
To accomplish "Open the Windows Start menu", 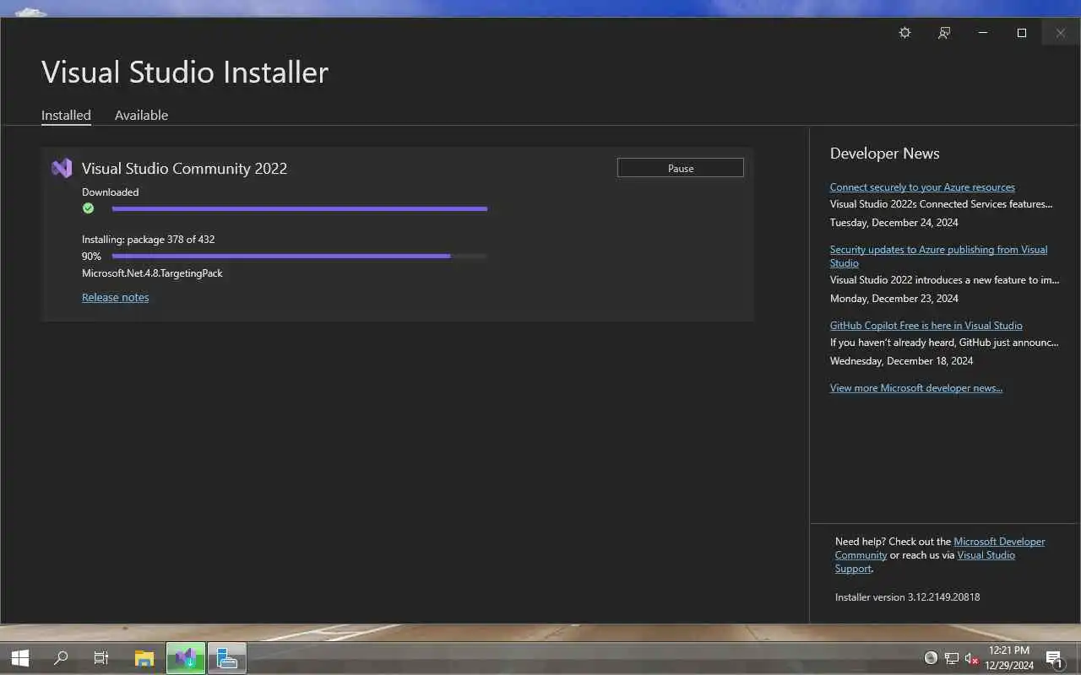I will [20, 658].
